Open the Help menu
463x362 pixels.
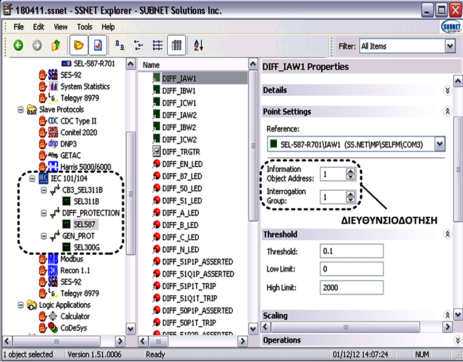[x=108, y=27]
